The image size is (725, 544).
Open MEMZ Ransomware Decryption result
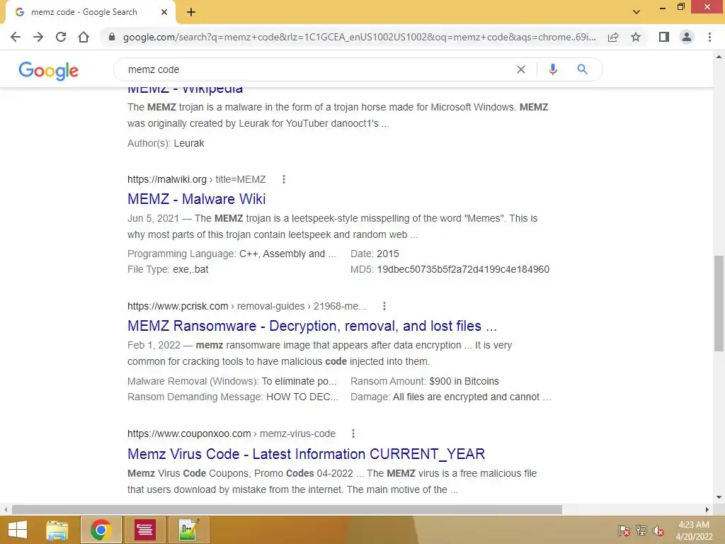(312, 326)
